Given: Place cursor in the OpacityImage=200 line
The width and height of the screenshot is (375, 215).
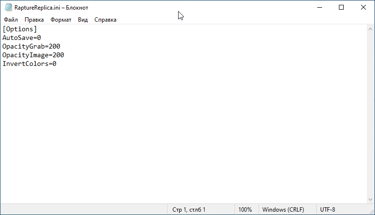Looking at the screenshot, I should (x=33, y=55).
